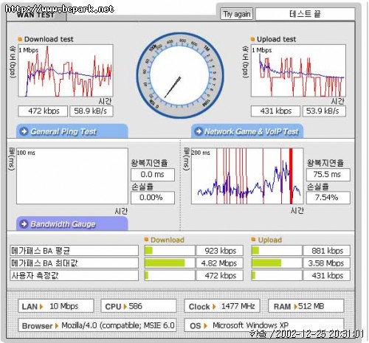369x343 pixels.
Task: Click the 4.82 Mbps download value
Action: coord(220,263)
